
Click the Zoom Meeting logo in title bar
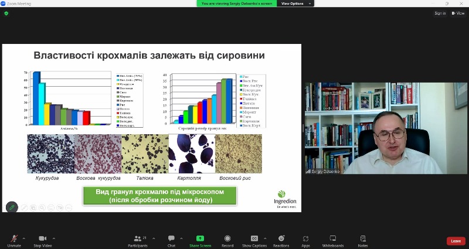(4, 4)
